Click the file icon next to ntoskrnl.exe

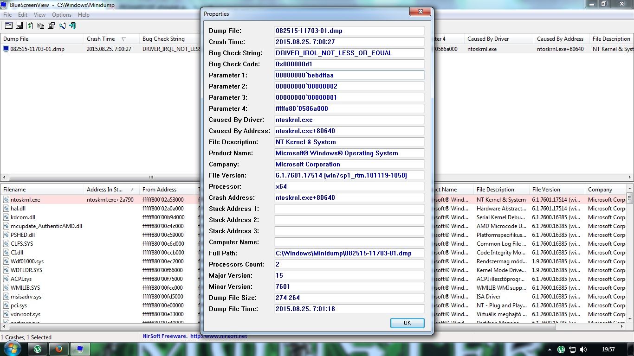(x=6, y=200)
